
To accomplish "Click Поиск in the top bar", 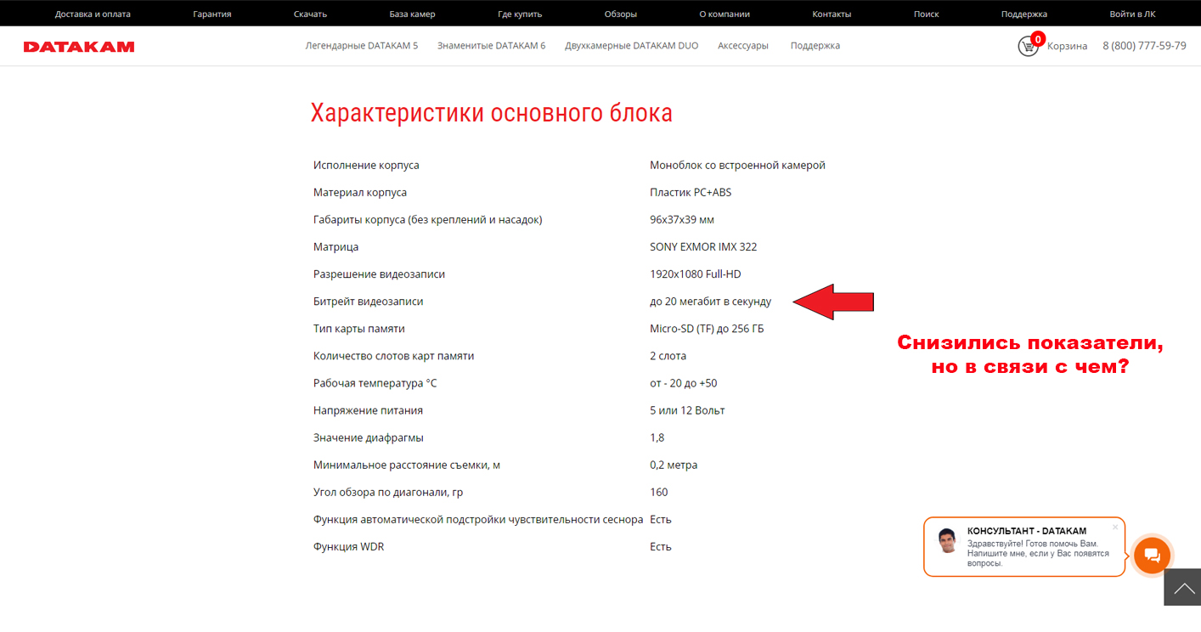I will tap(926, 14).
